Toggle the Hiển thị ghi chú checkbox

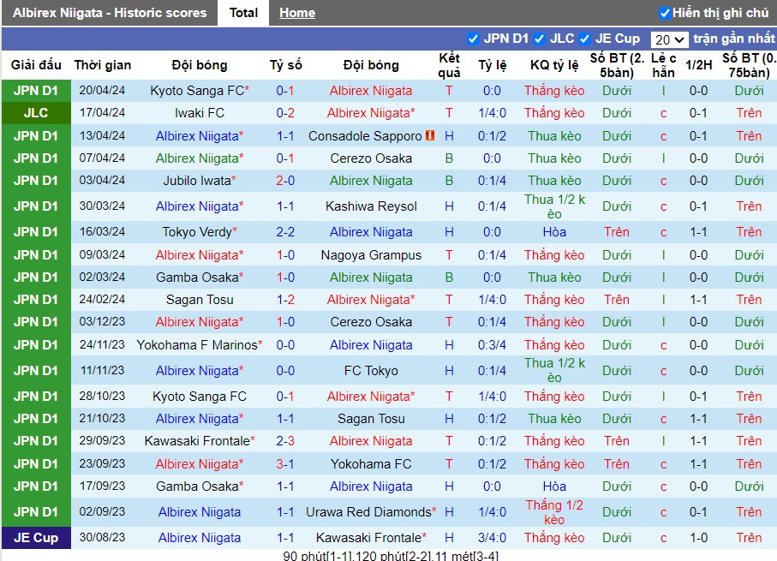665,14
